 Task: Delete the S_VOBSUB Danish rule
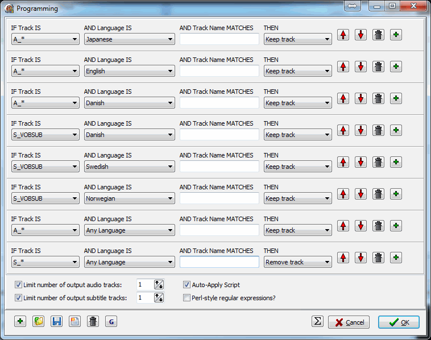click(x=378, y=130)
